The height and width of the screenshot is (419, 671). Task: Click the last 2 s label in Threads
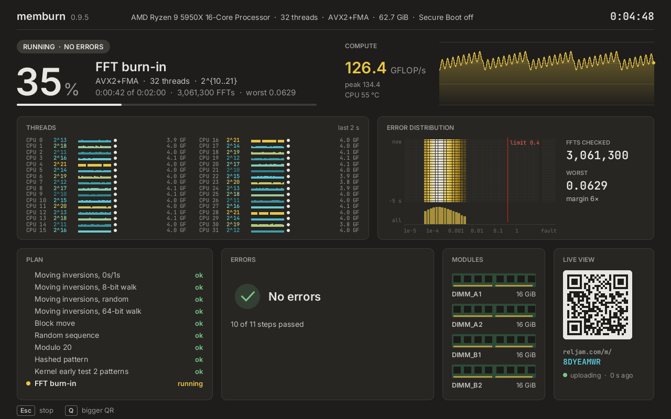tap(349, 128)
